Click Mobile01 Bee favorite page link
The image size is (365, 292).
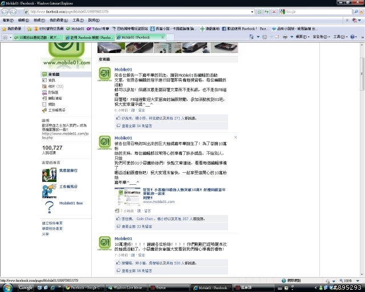coord(71,203)
